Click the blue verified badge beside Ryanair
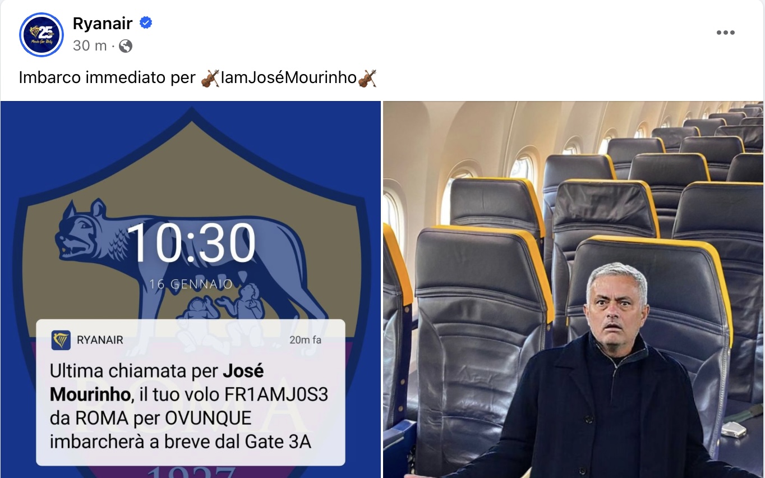765x478 pixels. coord(146,23)
